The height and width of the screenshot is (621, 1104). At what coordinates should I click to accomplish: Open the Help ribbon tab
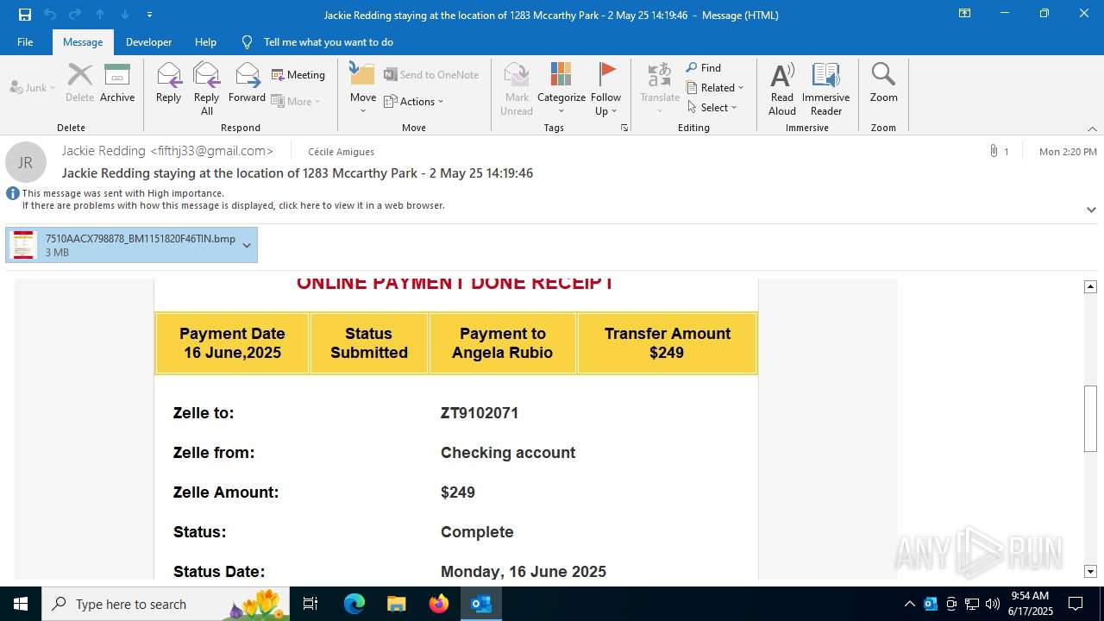pyautogui.click(x=205, y=42)
